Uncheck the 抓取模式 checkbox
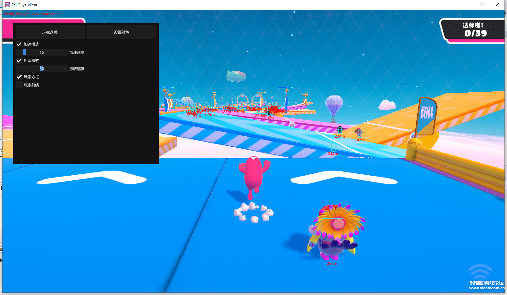The image size is (507, 295). click(19, 61)
